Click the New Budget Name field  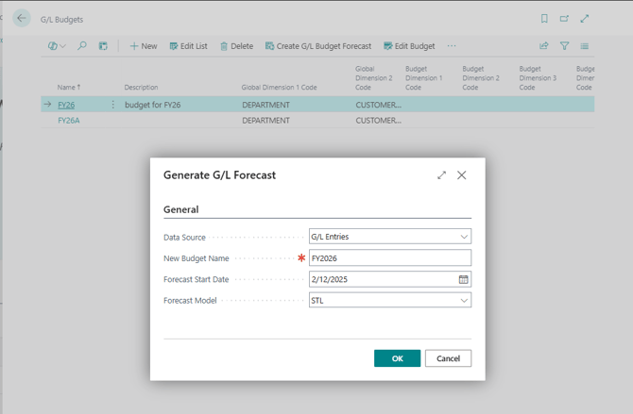(389, 258)
